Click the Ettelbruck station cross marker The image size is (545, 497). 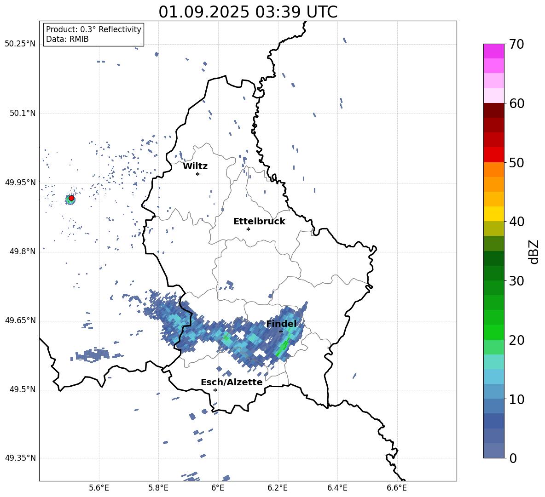[248, 229]
